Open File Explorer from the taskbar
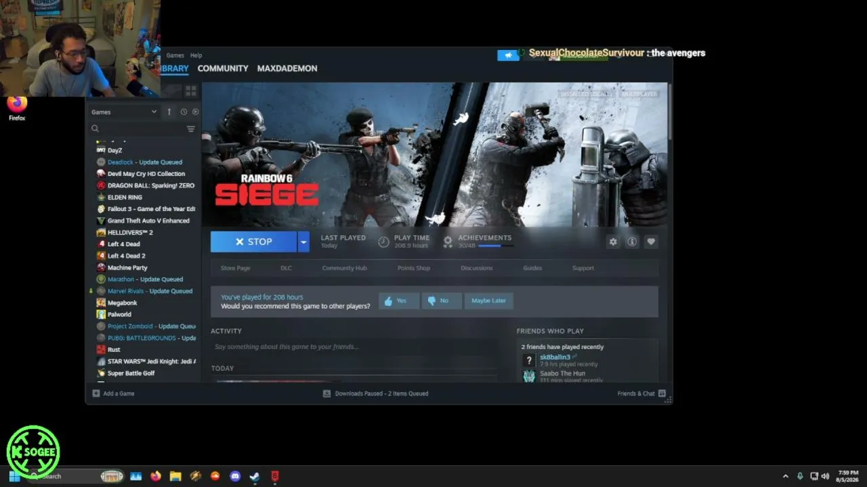The height and width of the screenshot is (487, 867). 175,476
